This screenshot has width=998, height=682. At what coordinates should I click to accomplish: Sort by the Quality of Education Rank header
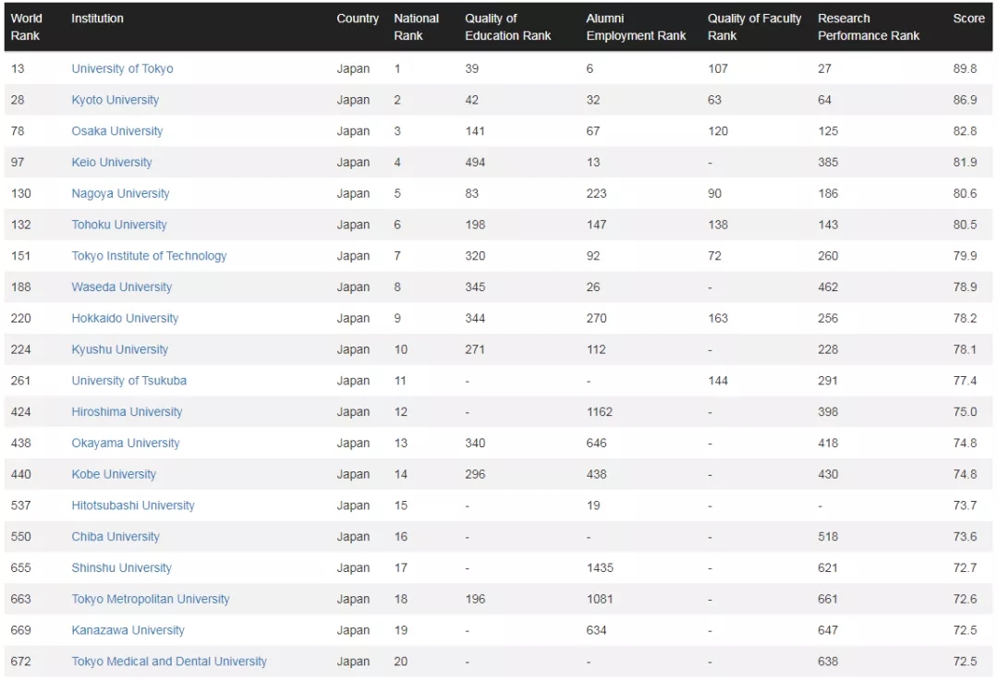508,27
